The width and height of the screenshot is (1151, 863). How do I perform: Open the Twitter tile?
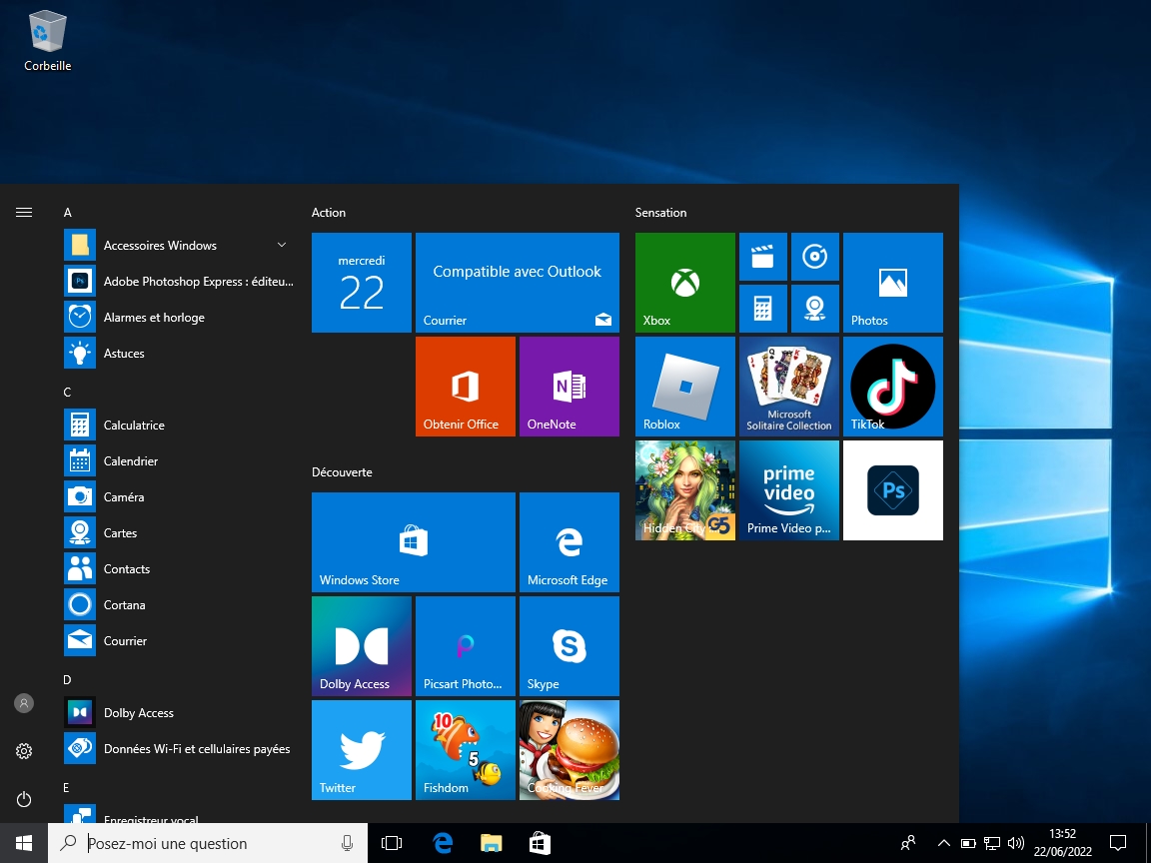pyautogui.click(x=361, y=750)
